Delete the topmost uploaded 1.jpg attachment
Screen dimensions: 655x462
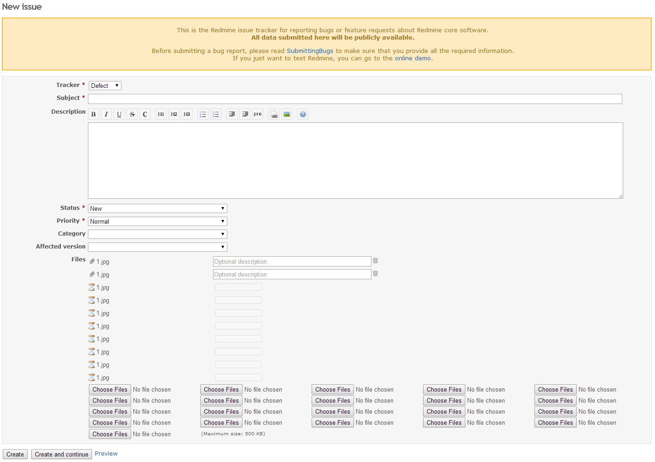[x=375, y=260]
